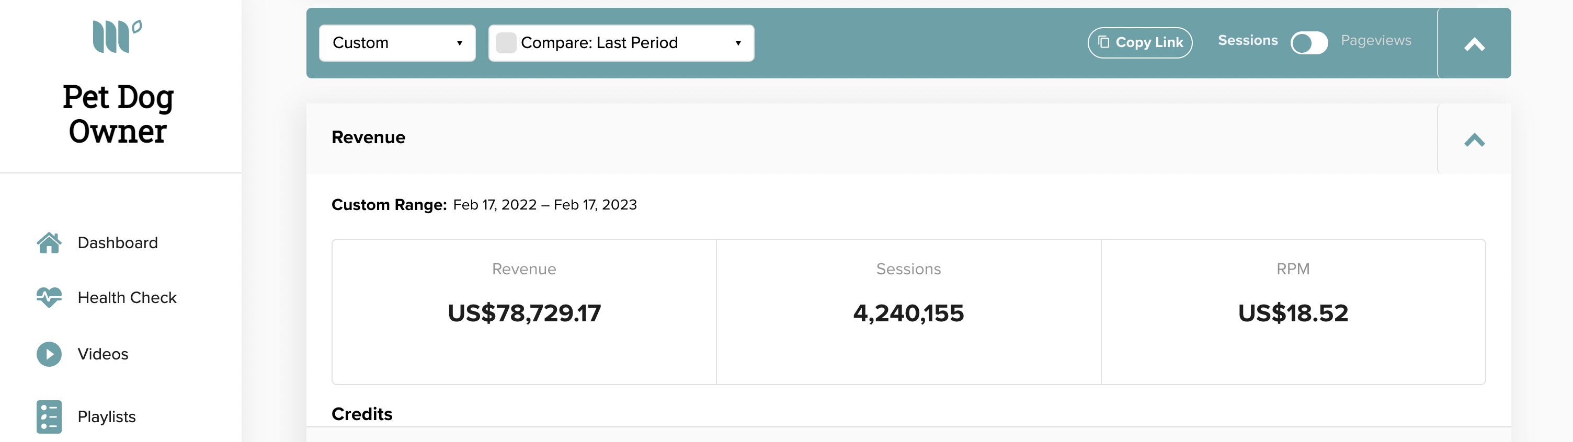Image resolution: width=1573 pixels, height=442 pixels.
Task: Collapse the filter bar with the white chevron
Action: tap(1474, 44)
